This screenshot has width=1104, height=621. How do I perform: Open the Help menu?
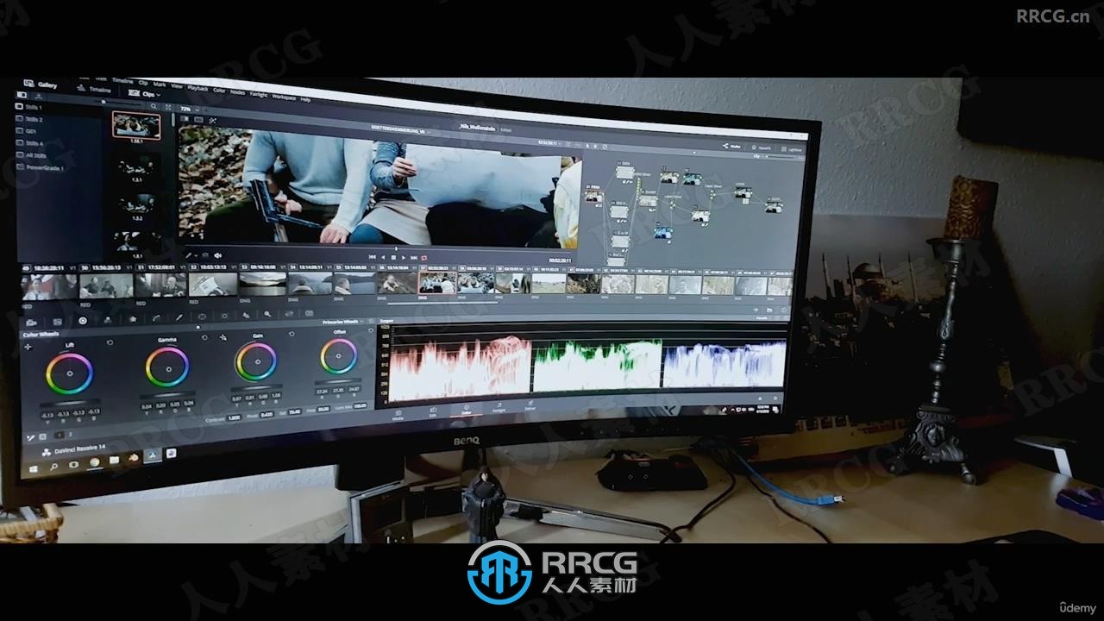[304, 98]
